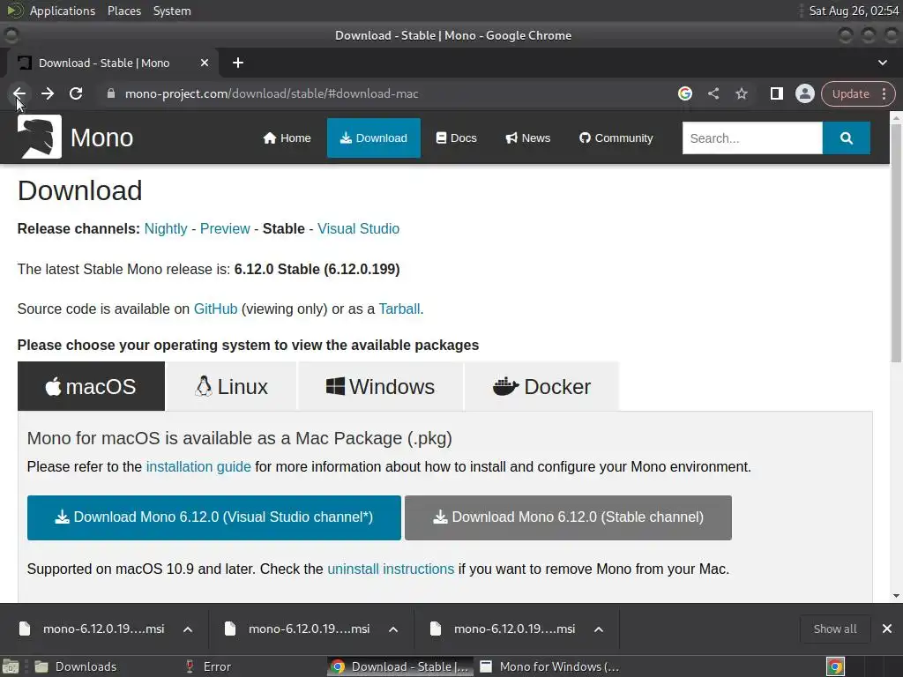Click the address bar URL
The image size is (903, 677).
click(x=272, y=93)
